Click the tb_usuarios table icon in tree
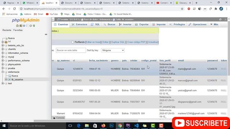This screenshot has height=129, width=230. coord(9,80)
